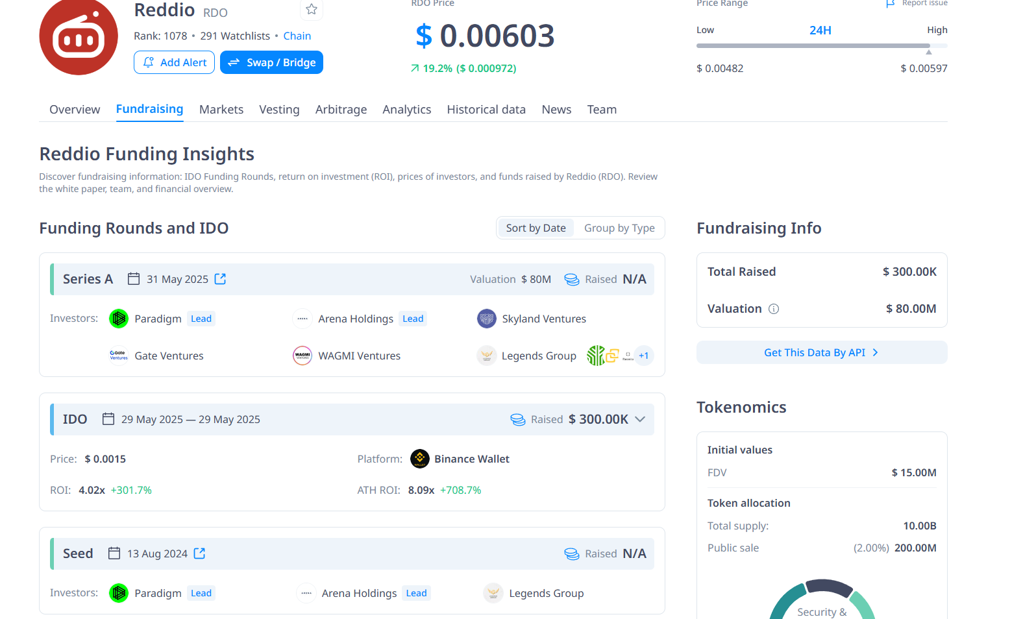Viewport: 1023px width, 619px height.
Task: Click the Total Raised $ 300.00K value
Action: [909, 272]
